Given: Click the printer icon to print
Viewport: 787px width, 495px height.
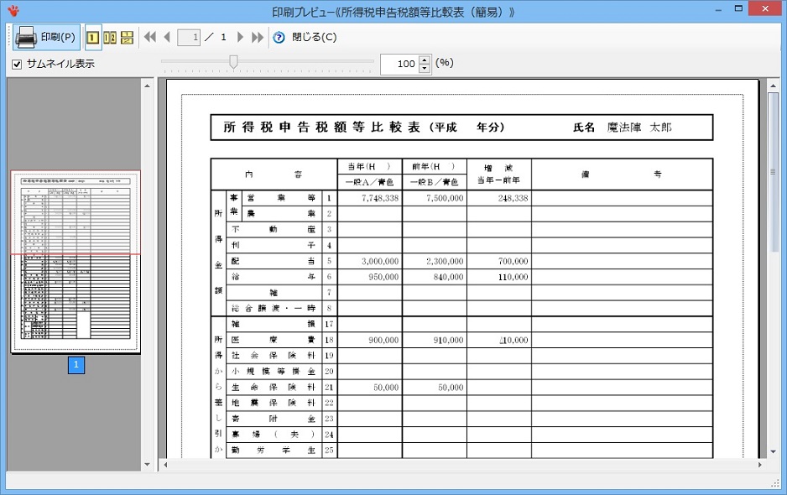Looking at the screenshot, I should 24,37.
